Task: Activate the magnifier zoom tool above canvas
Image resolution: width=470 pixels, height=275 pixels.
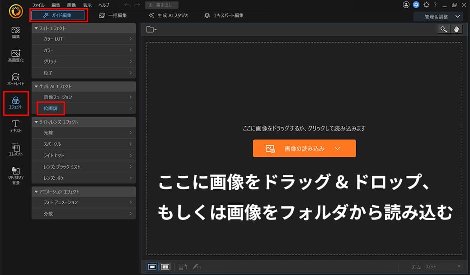Action: (443, 29)
